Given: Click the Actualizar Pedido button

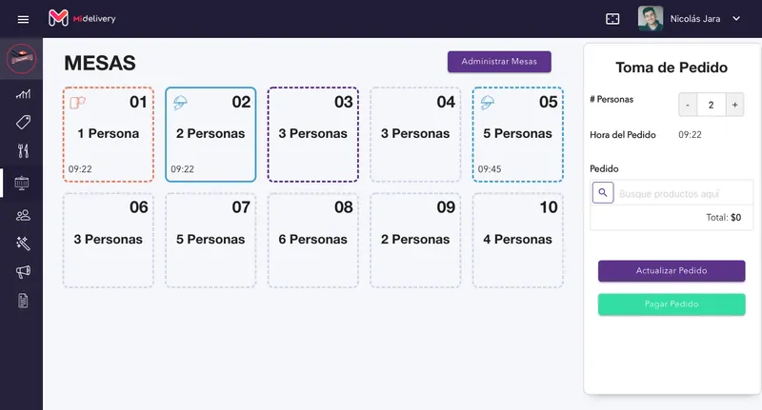Looking at the screenshot, I should pyautogui.click(x=672, y=271).
